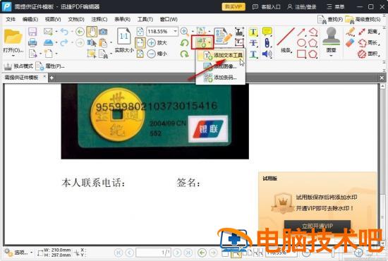Screen dimensions: 388x261
Task: Click the Snapshot camera icon
Action: (x=103, y=32)
